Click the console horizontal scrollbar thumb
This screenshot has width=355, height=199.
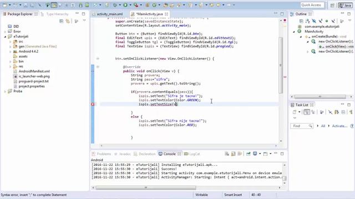point(146,188)
